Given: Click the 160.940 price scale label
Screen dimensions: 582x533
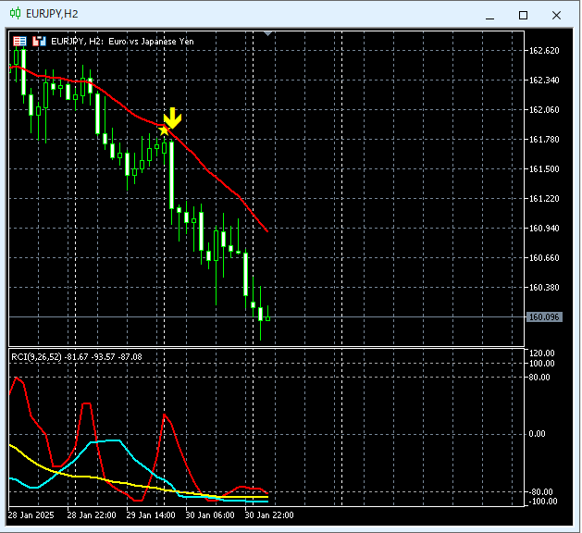Looking at the screenshot, I should 544,229.
